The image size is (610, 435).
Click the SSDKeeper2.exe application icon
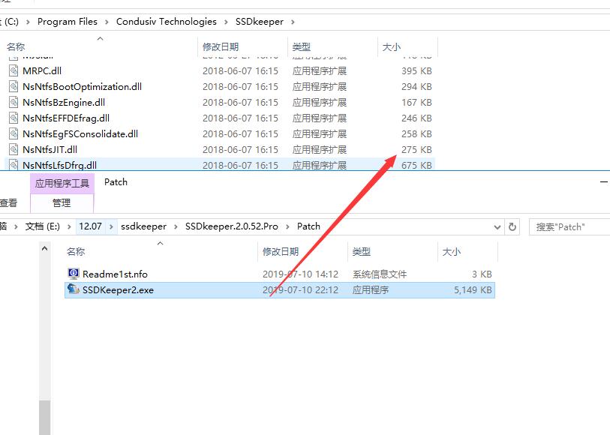(73, 289)
